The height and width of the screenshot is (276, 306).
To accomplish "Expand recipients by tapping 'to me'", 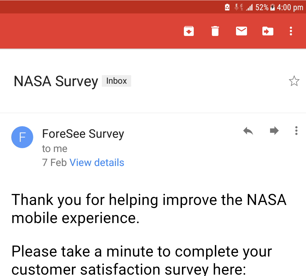I will pos(55,149).
